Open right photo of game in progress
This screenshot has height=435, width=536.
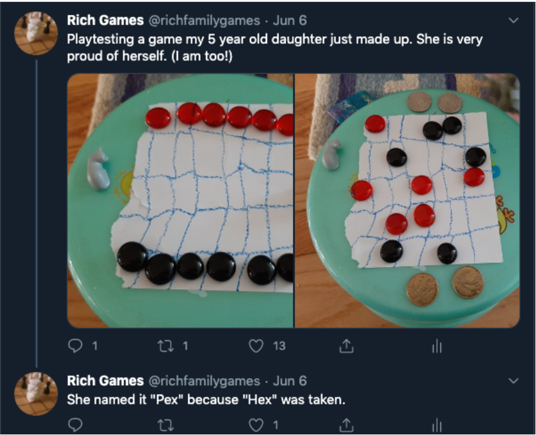[x=407, y=201]
